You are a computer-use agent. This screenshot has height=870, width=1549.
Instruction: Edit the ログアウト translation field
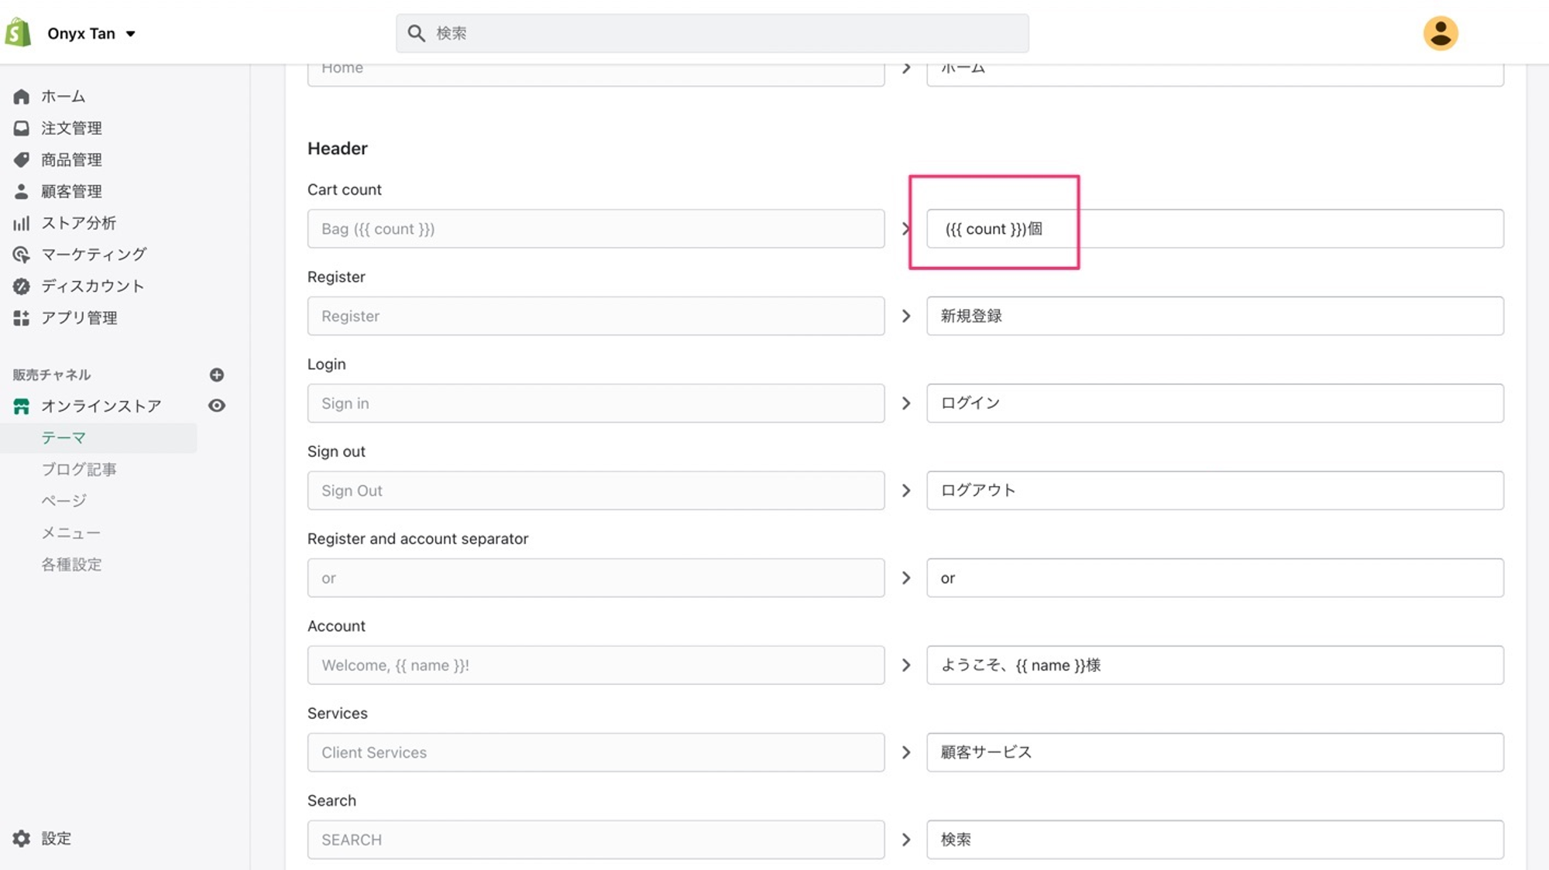coord(1214,491)
